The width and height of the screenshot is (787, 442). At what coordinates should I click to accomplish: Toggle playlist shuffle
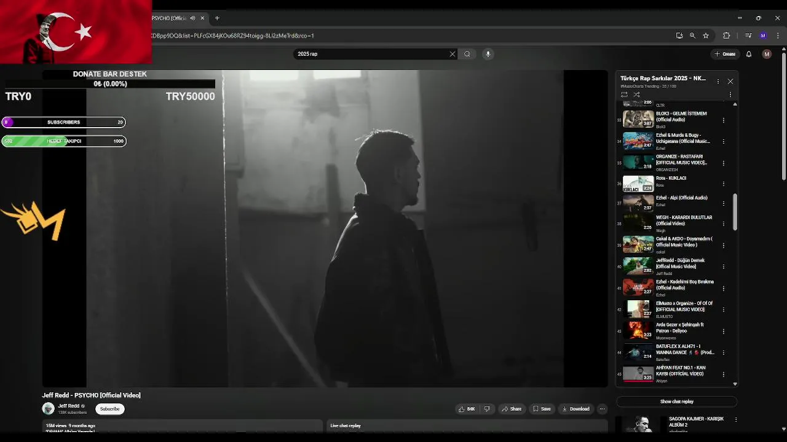tap(636, 95)
